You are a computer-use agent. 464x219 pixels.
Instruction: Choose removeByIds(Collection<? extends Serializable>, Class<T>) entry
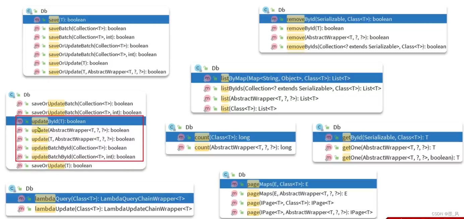click(x=366, y=46)
